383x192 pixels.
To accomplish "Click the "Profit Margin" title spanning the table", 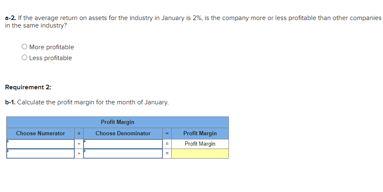I will click(x=117, y=122).
